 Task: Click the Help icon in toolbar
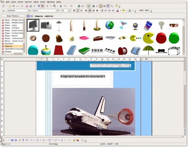116,6
